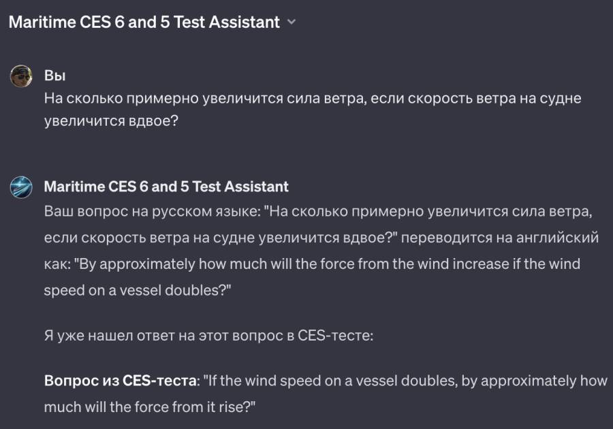Expand the chevron next to the assistant title
The image size is (613, 429).
pyautogui.click(x=293, y=22)
